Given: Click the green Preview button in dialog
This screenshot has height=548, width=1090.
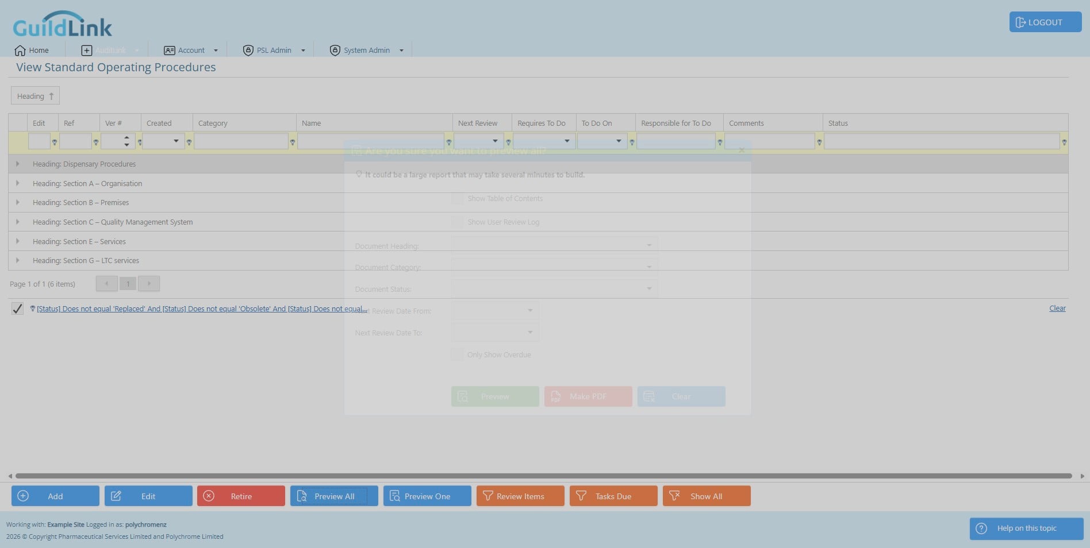Looking at the screenshot, I should click(x=495, y=396).
